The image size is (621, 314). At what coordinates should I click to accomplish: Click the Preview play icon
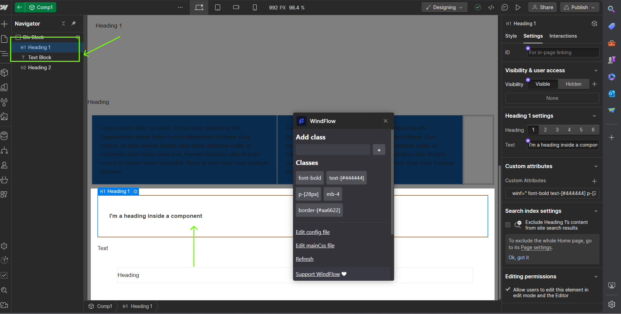pyautogui.click(x=518, y=7)
